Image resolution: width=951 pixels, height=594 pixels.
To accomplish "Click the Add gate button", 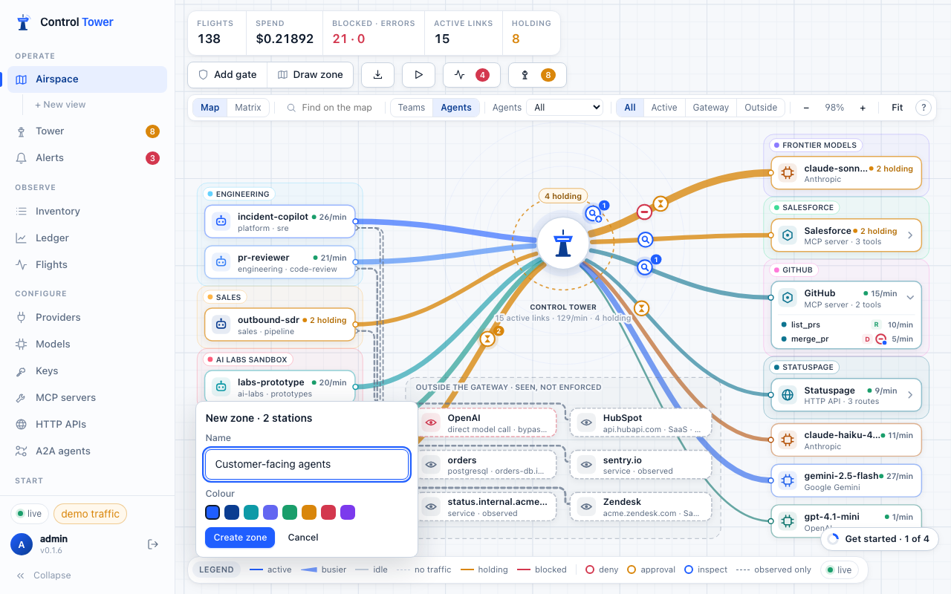I will click(228, 75).
